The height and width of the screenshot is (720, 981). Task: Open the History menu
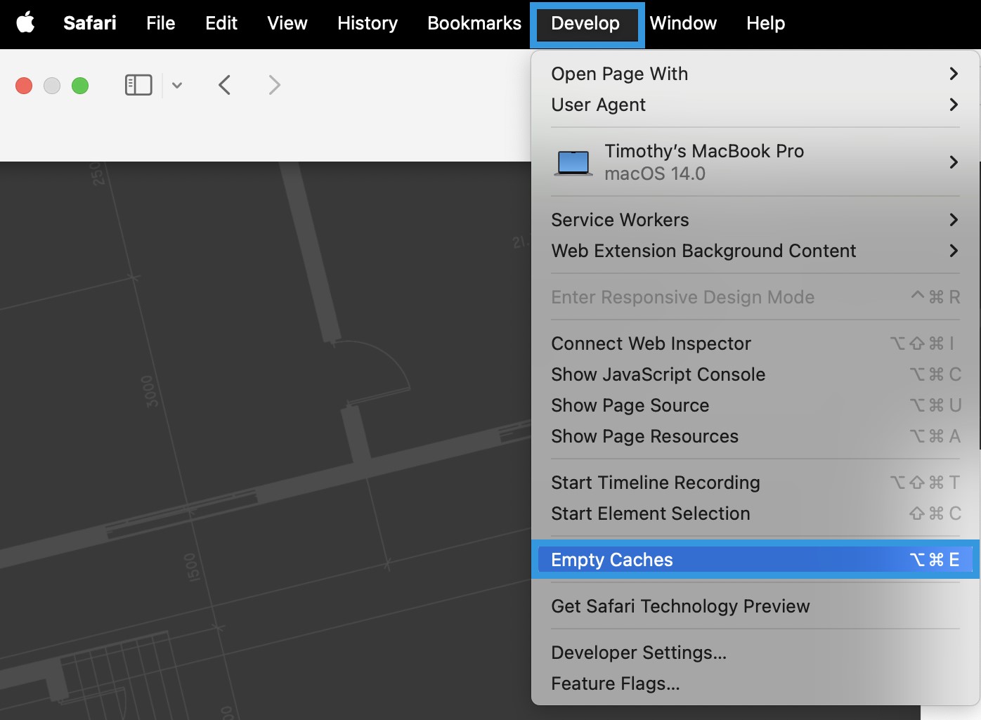tap(368, 23)
